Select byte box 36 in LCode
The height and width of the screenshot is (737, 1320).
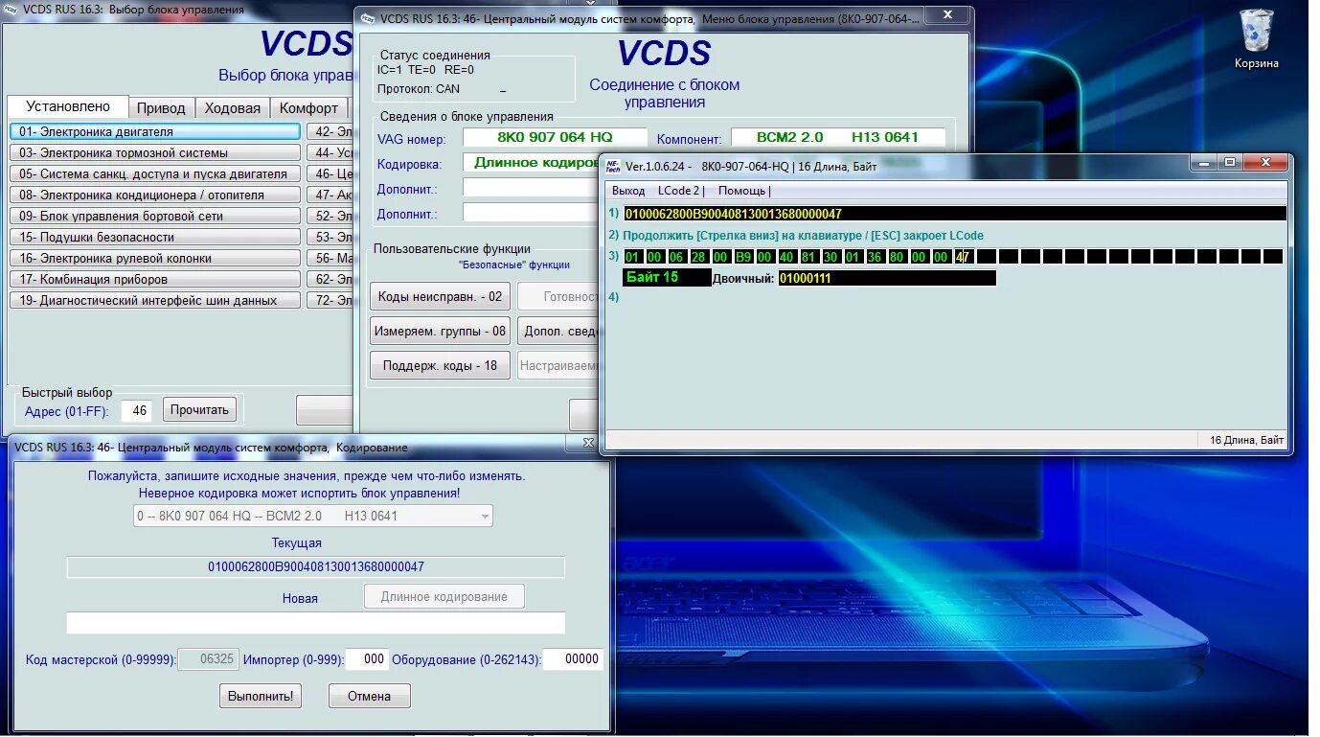[x=875, y=257]
